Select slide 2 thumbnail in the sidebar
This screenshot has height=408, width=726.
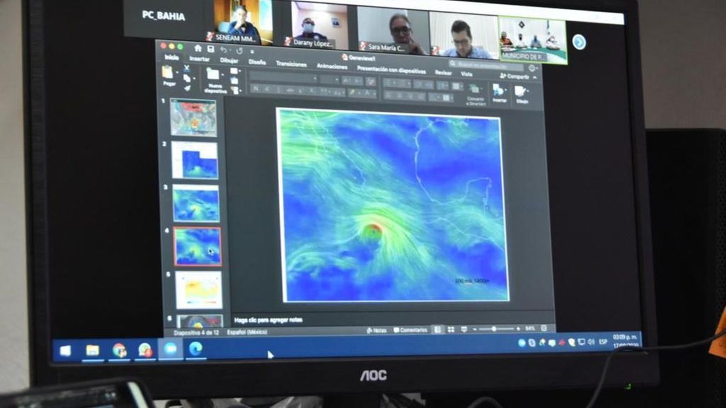click(x=195, y=160)
